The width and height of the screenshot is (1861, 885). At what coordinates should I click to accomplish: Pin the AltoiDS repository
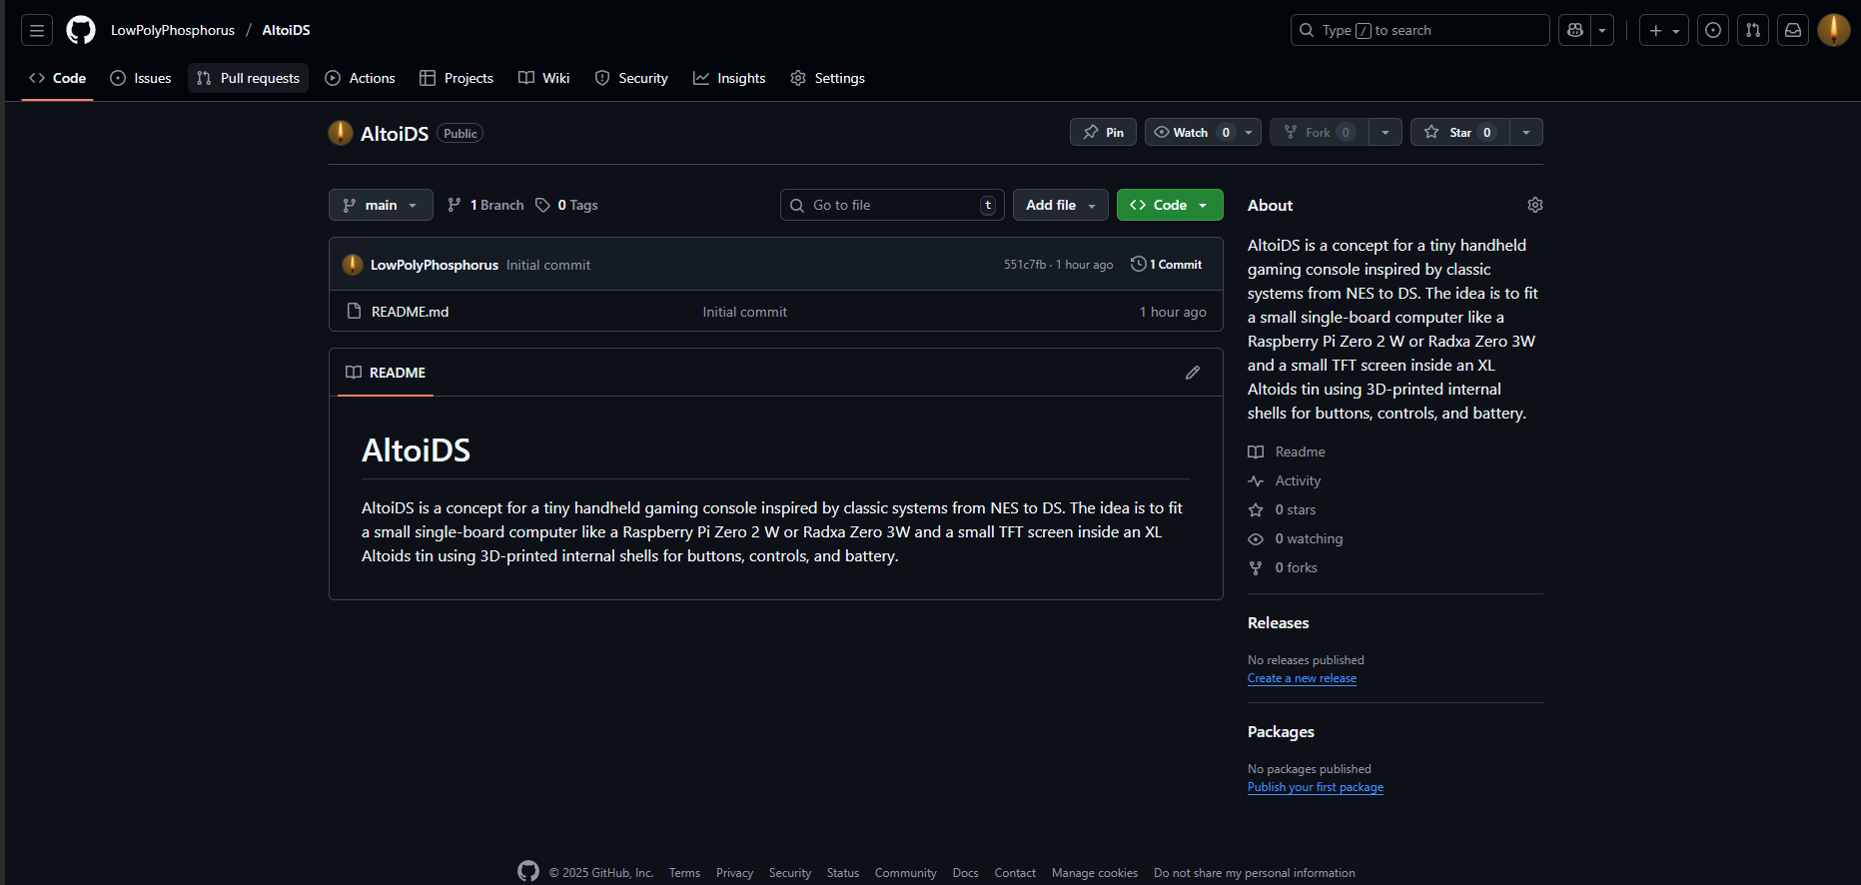[1103, 133]
